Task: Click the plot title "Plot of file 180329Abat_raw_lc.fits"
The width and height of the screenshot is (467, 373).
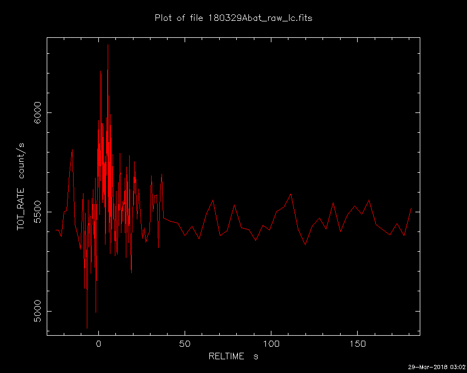Action: coord(233,18)
